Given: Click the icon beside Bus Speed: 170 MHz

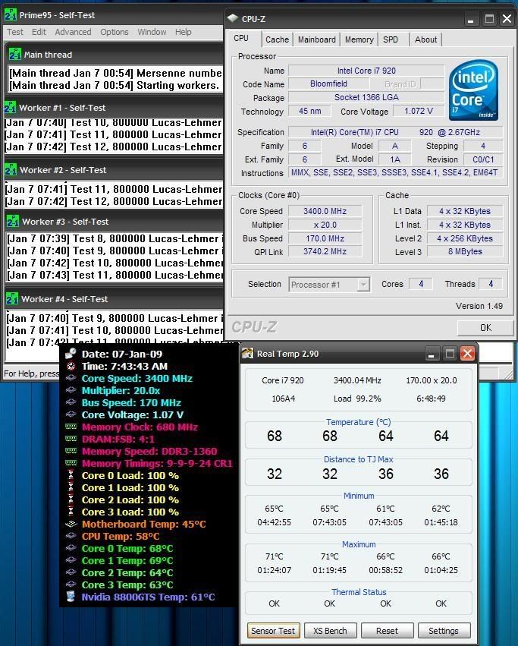Looking at the screenshot, I should tap(71, 402).
